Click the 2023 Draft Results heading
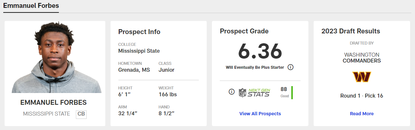 tap(351, 31)
